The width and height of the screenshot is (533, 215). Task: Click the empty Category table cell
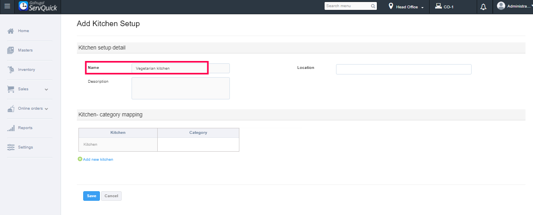pos(198,145)
